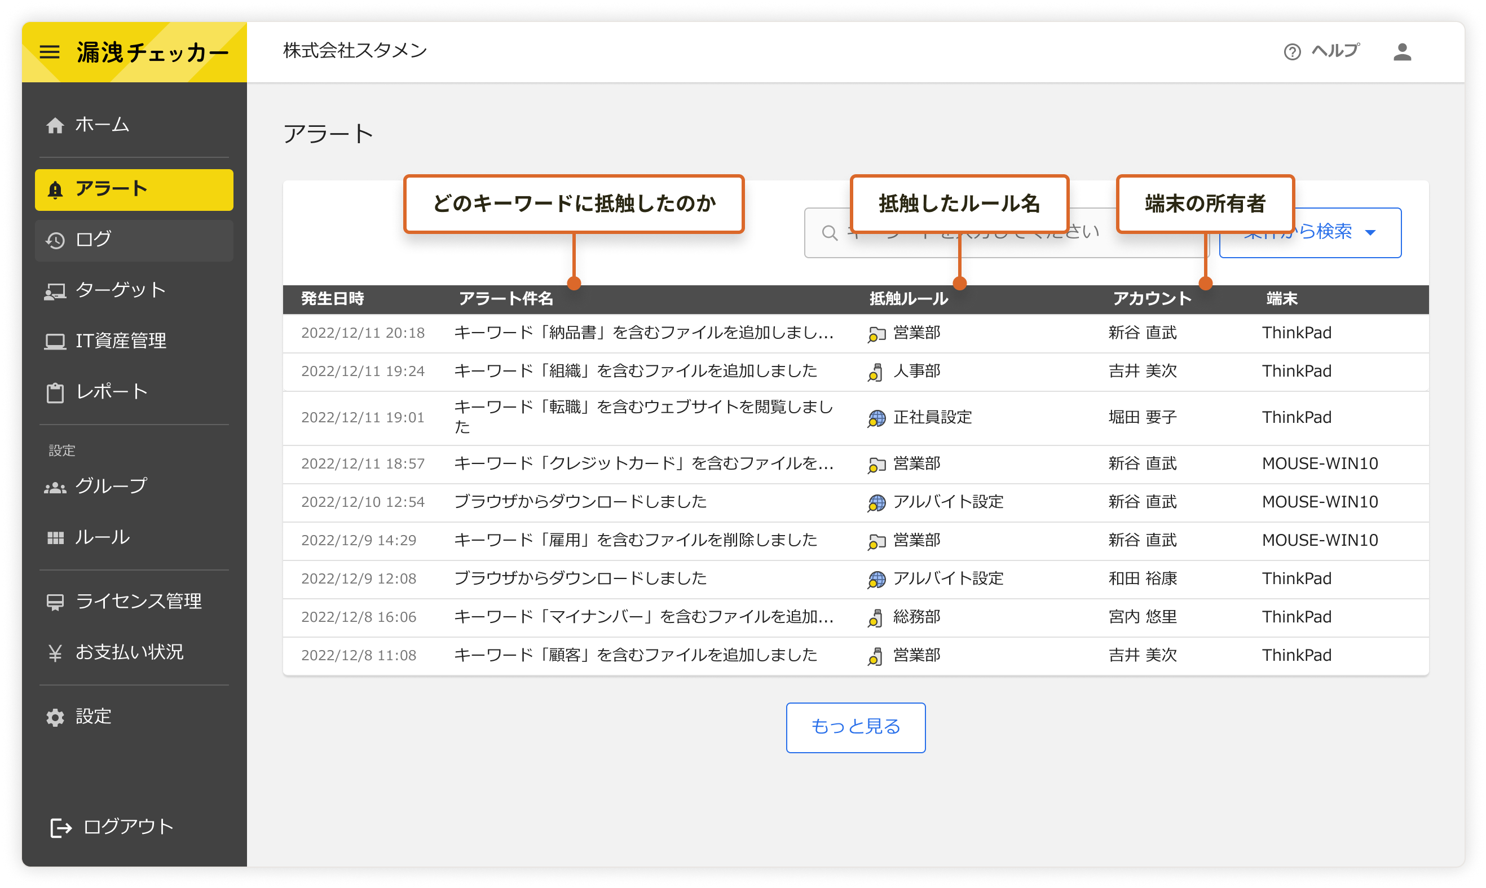The height and width of the screenshot is (888, 1486).
Task: Focus the keyword search field
Action: [x=1007, y=233]
